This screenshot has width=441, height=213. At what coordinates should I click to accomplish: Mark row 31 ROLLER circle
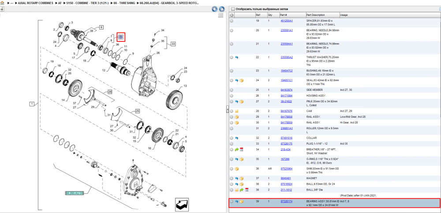click(232, 128)
